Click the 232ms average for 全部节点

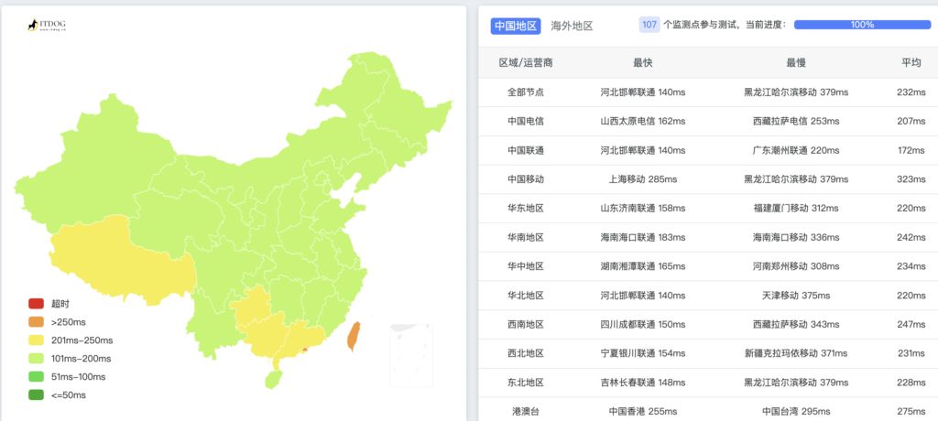pyautogui.click(x=911, y=92)
